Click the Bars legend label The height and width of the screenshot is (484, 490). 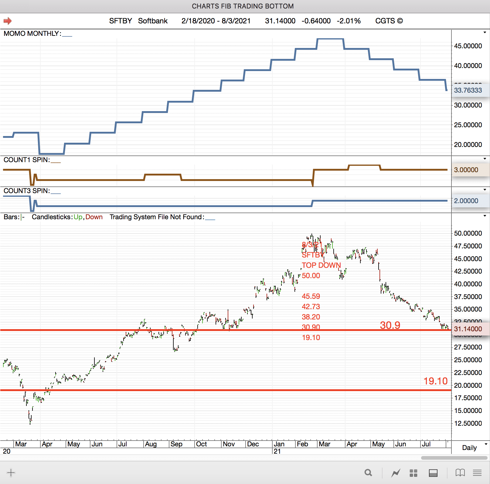coord(12,217)
